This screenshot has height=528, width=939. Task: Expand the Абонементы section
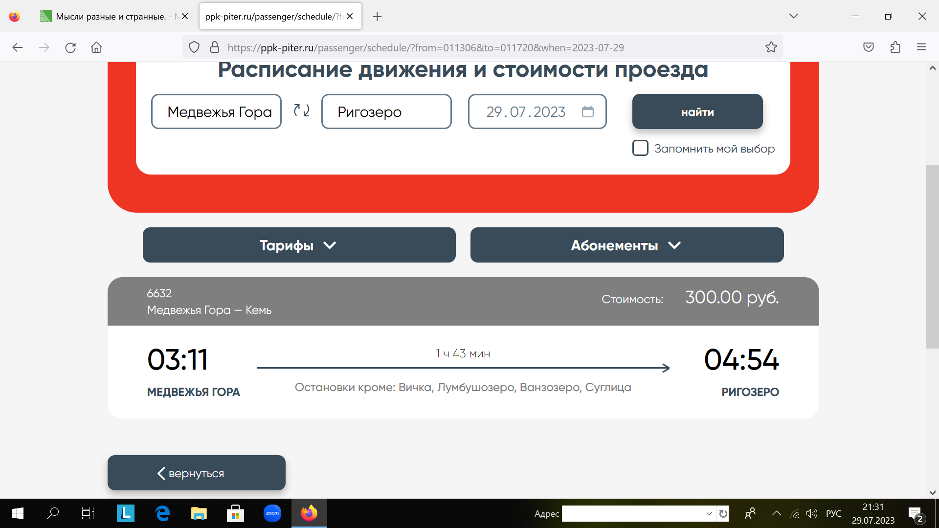(x=626, y=245)
